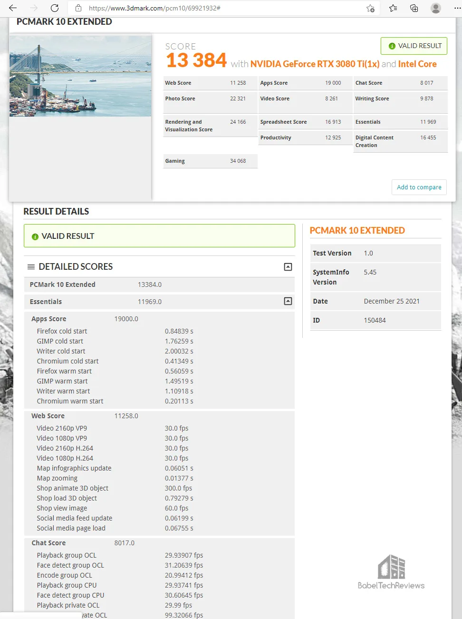Screen dimensions: 462x619
Task: Click Digital Content Creation cell 16 455
Action: click(x=401, y=141)
